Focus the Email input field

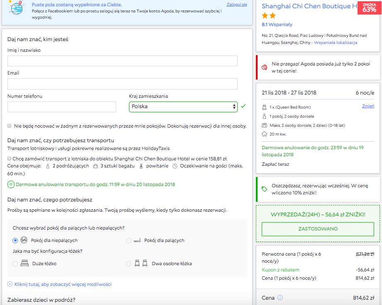122,84
